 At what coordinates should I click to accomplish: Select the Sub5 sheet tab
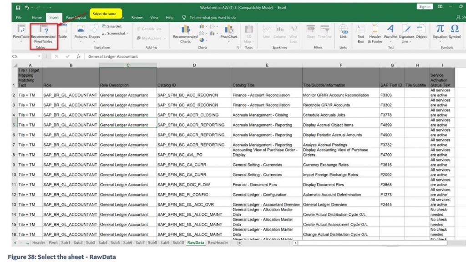[x=115, y=243]
